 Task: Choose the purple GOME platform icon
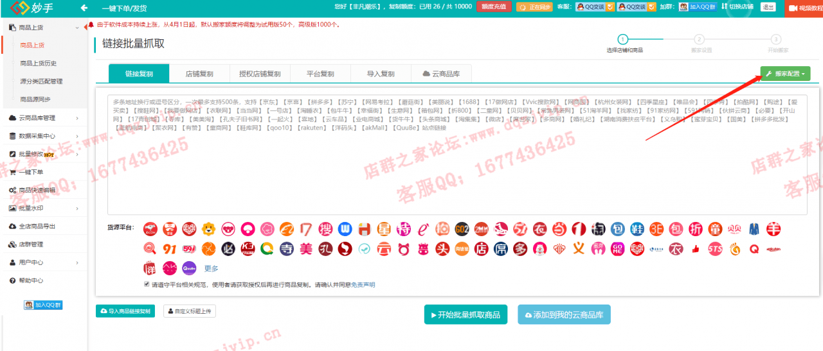[618, 248]
